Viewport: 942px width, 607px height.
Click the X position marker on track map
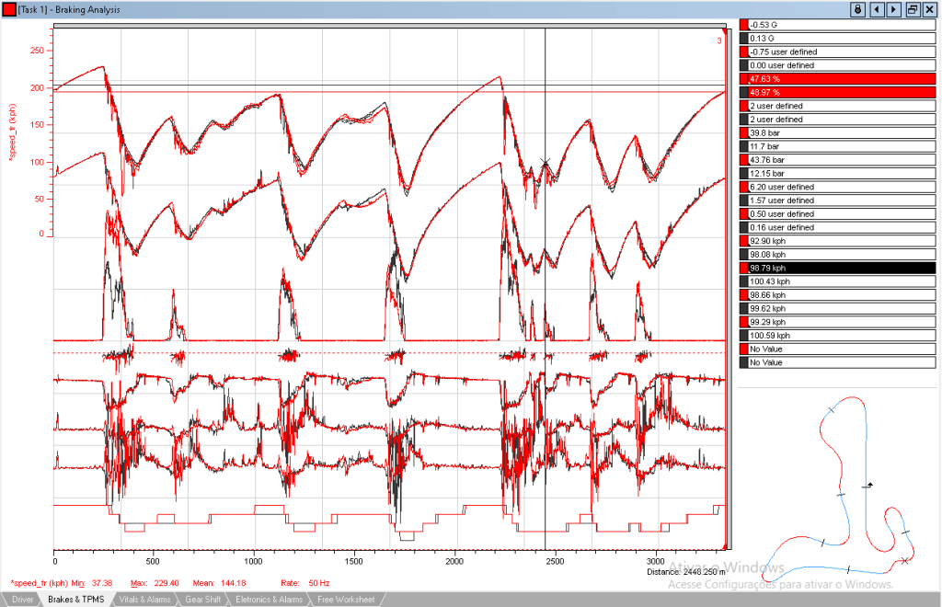(905, 560)
